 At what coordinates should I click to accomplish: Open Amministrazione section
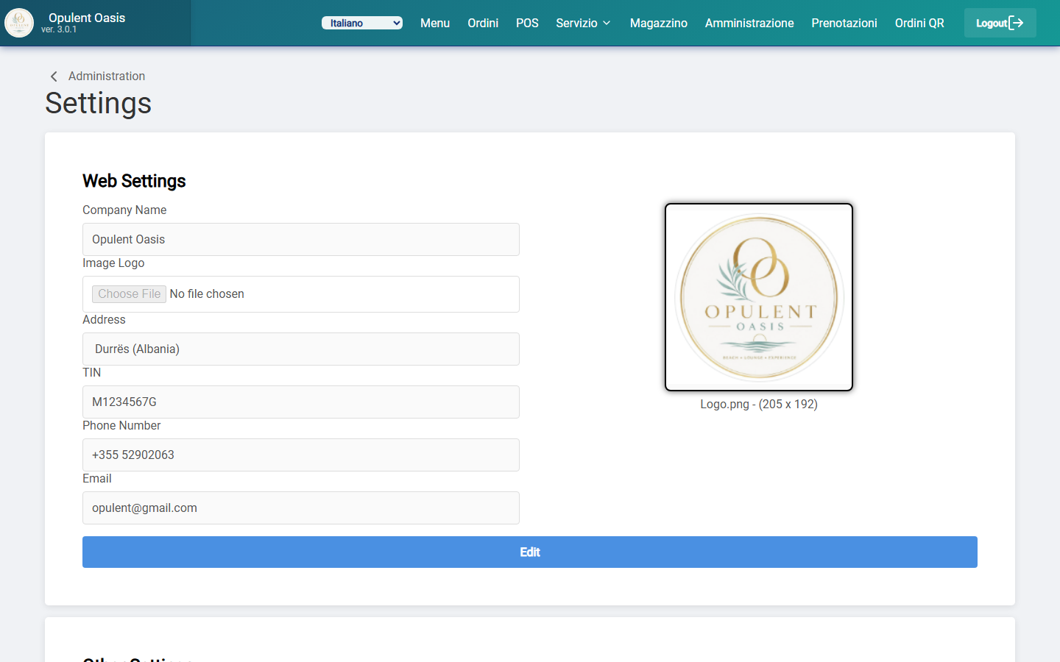click(x=749, y=23)
